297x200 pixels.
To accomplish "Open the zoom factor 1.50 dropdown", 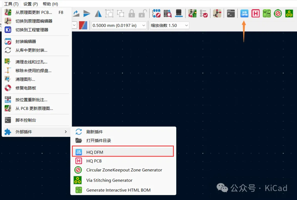I will [169, 25].
